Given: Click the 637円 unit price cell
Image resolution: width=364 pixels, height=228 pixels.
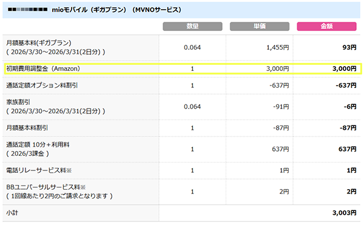Looking at the screenshot, I should tap(280, 149).
